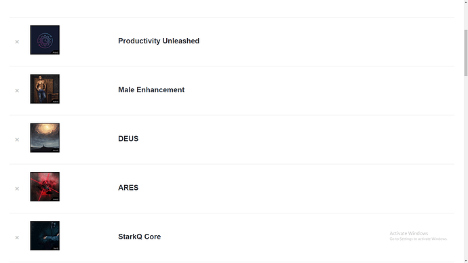Click scrollbar track above the thumb
The height and width of the screenshot is (263, 468).
tap(465, 17)
